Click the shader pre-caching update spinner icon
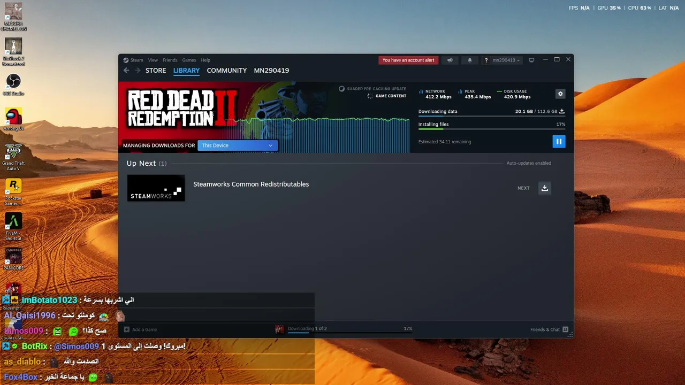Screen dimensions: 685x385 tap(341, 89)
